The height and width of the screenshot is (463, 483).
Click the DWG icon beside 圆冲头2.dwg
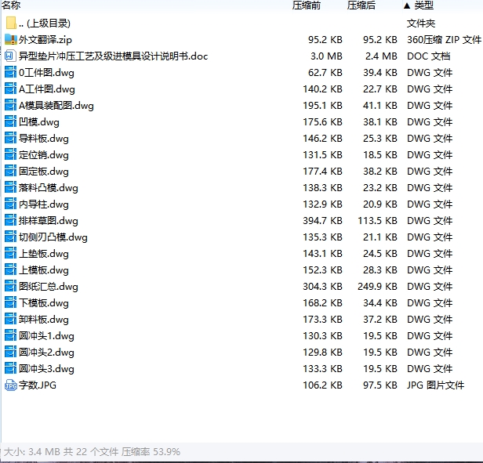(x=10, y=353)
